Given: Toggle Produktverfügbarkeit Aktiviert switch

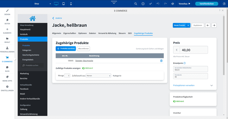Looking at the screenshot, I should pos(174,101).
